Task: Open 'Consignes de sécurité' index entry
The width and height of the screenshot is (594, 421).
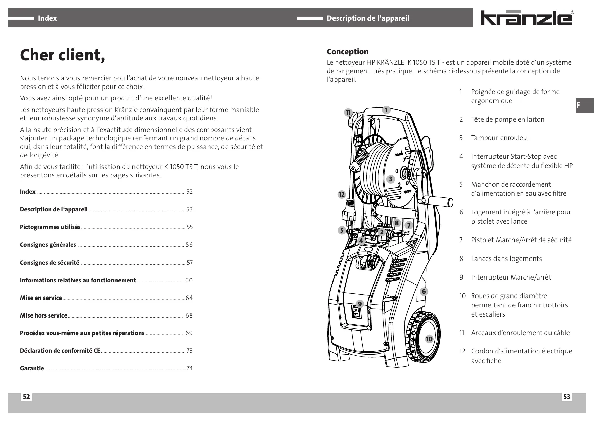Action: 50,263
